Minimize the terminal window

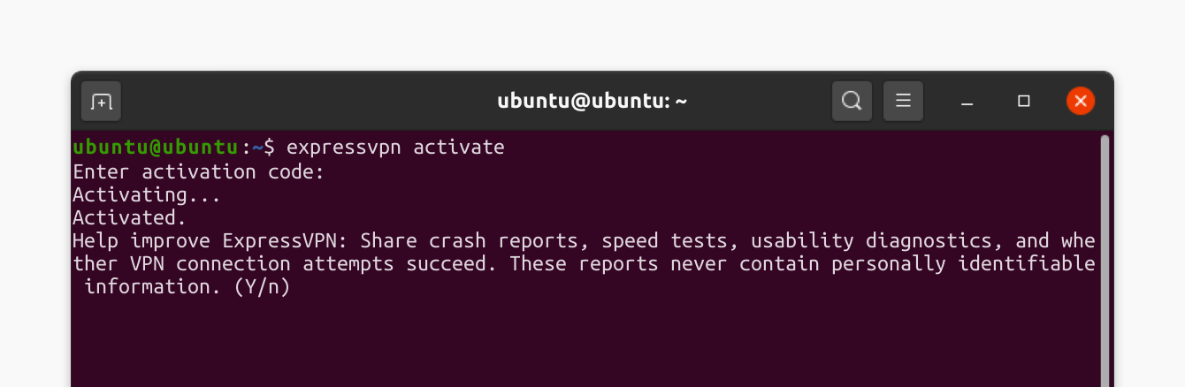coord(967,102)
